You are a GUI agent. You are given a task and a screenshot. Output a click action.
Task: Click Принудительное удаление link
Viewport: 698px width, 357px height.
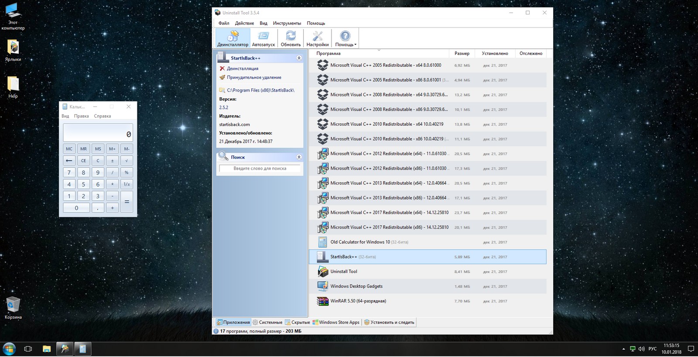(254, 78)
